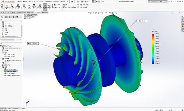Click the New Study icon in Simulation ribbon
The height and width of the screenshot is (111, 184).
coord(2,6)
